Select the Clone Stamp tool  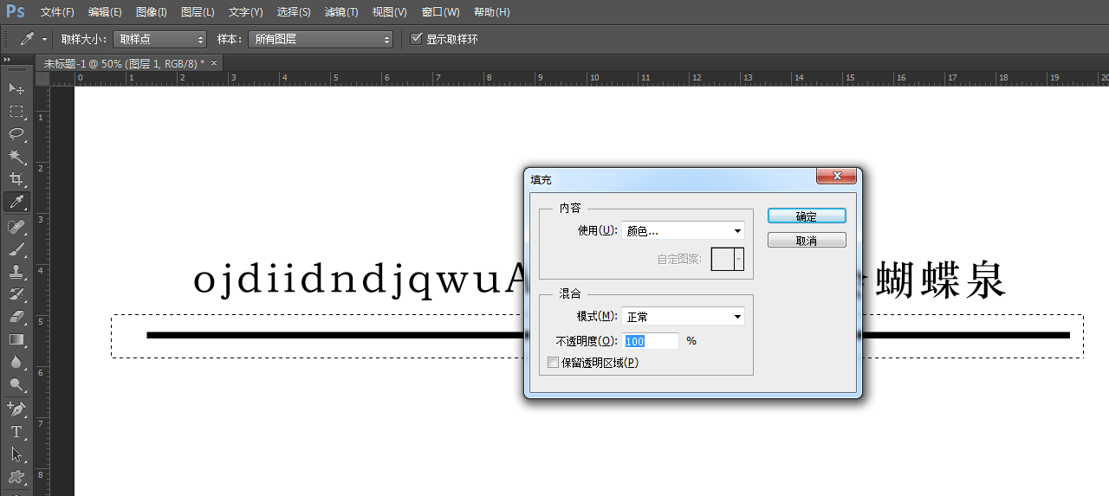coord(16,271)
